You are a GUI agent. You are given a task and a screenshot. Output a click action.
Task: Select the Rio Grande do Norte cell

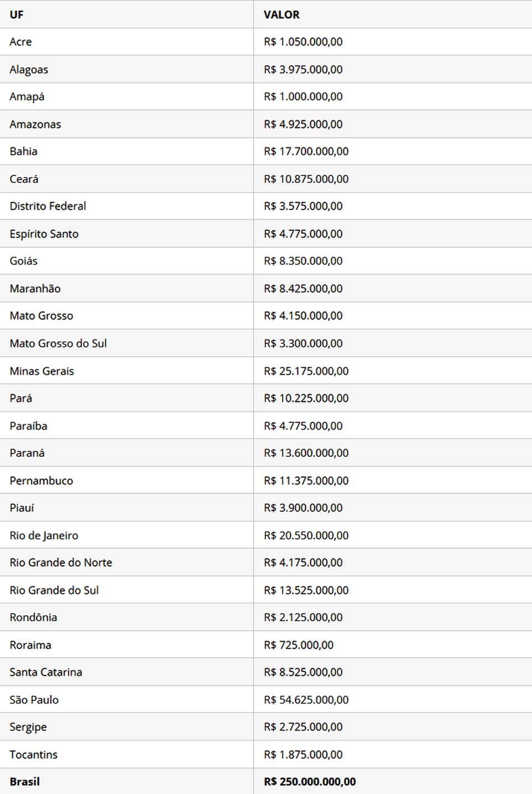click(x=60, y=562)
